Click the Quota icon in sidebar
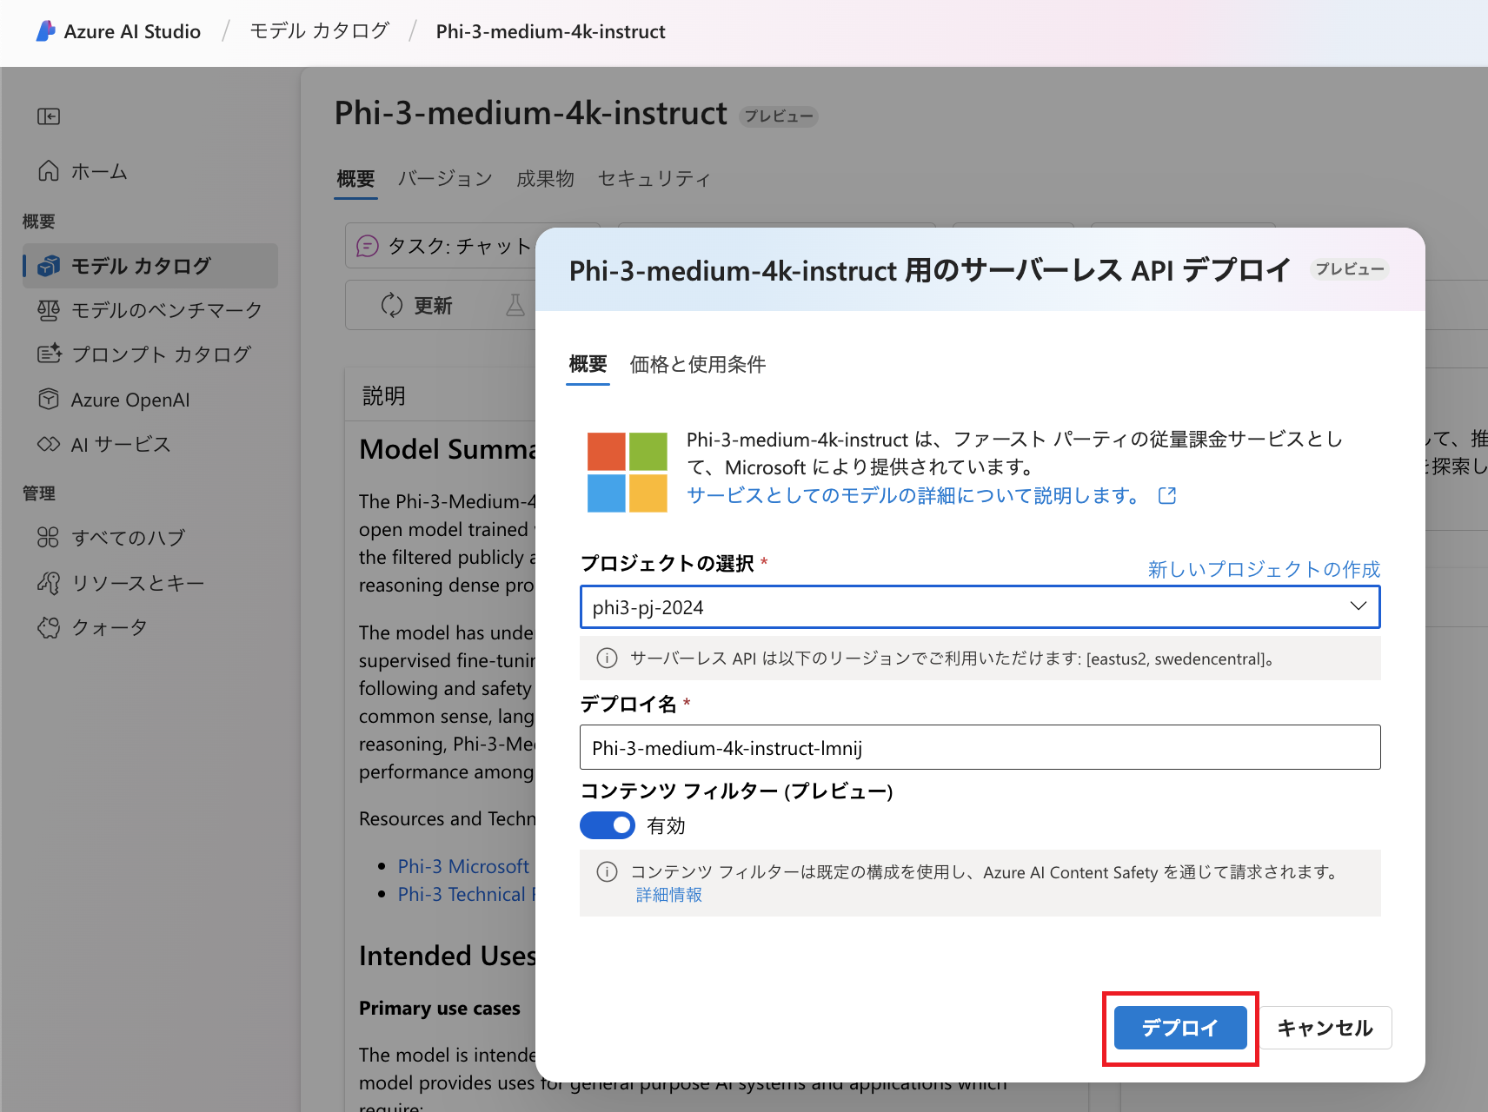 coord(49,627)
